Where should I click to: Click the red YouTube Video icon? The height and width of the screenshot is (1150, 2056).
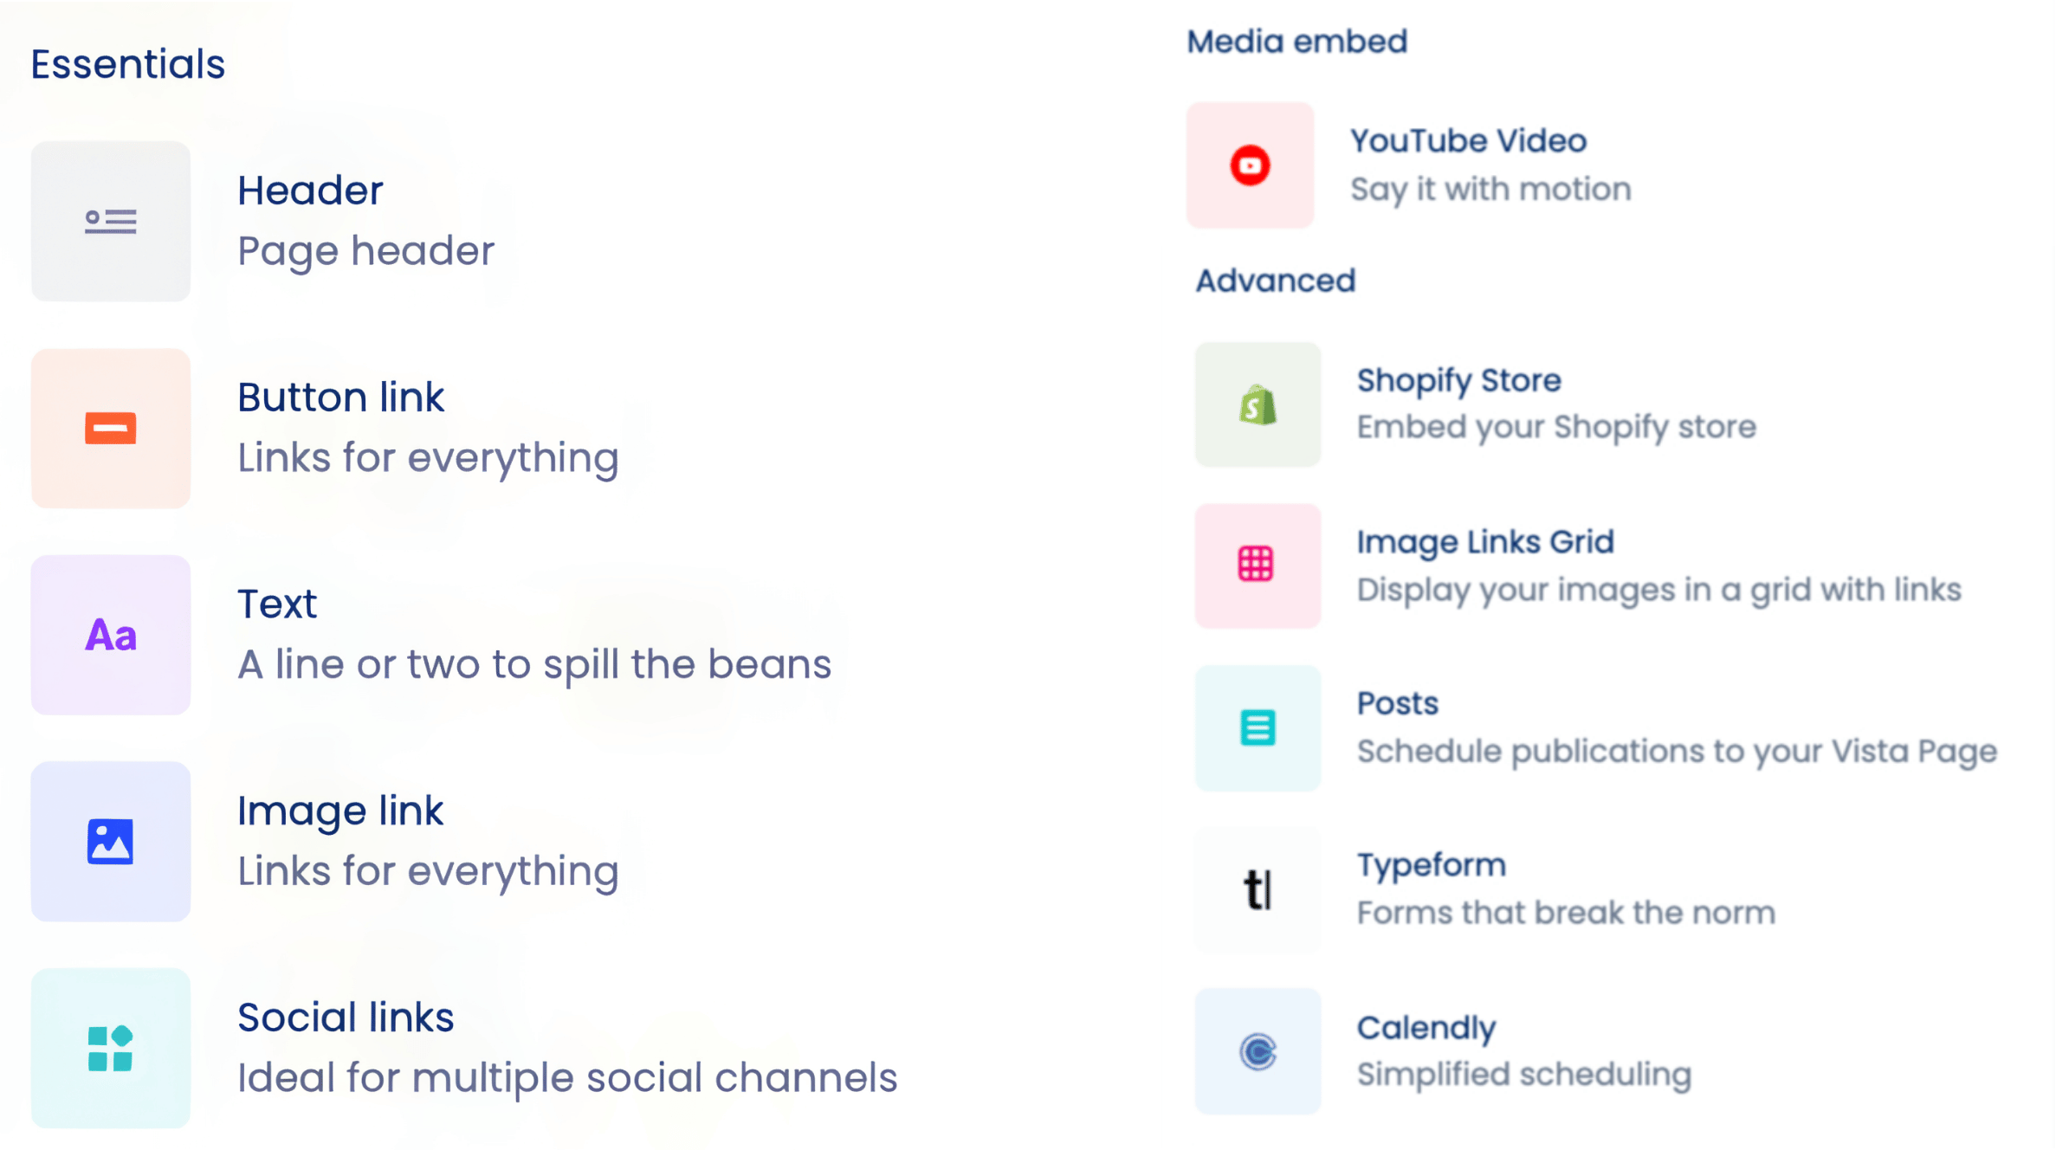click(x=1250, y=165)
